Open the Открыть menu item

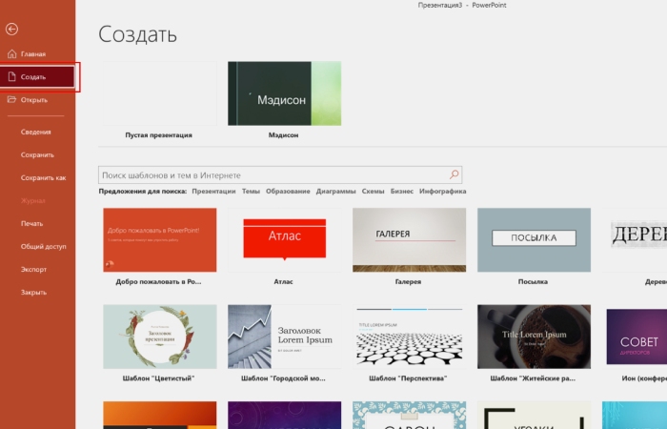tap(37, 100)
